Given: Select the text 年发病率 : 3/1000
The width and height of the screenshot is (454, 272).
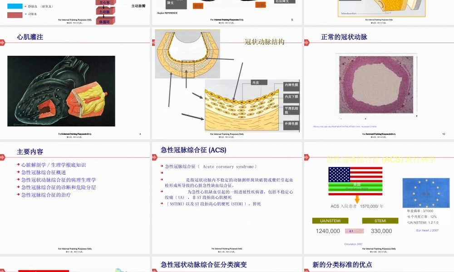Looking at the screenshot, I should [420, 211].
